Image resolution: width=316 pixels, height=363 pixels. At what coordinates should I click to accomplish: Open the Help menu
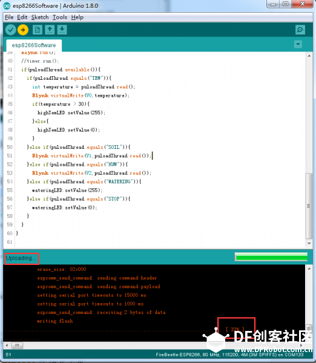77,17
